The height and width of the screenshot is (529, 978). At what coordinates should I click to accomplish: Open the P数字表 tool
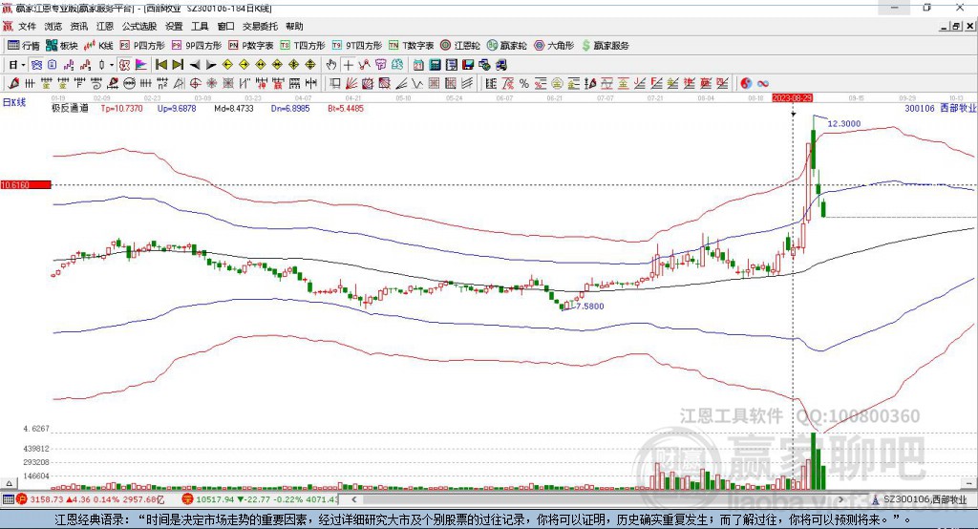[251, 46]
